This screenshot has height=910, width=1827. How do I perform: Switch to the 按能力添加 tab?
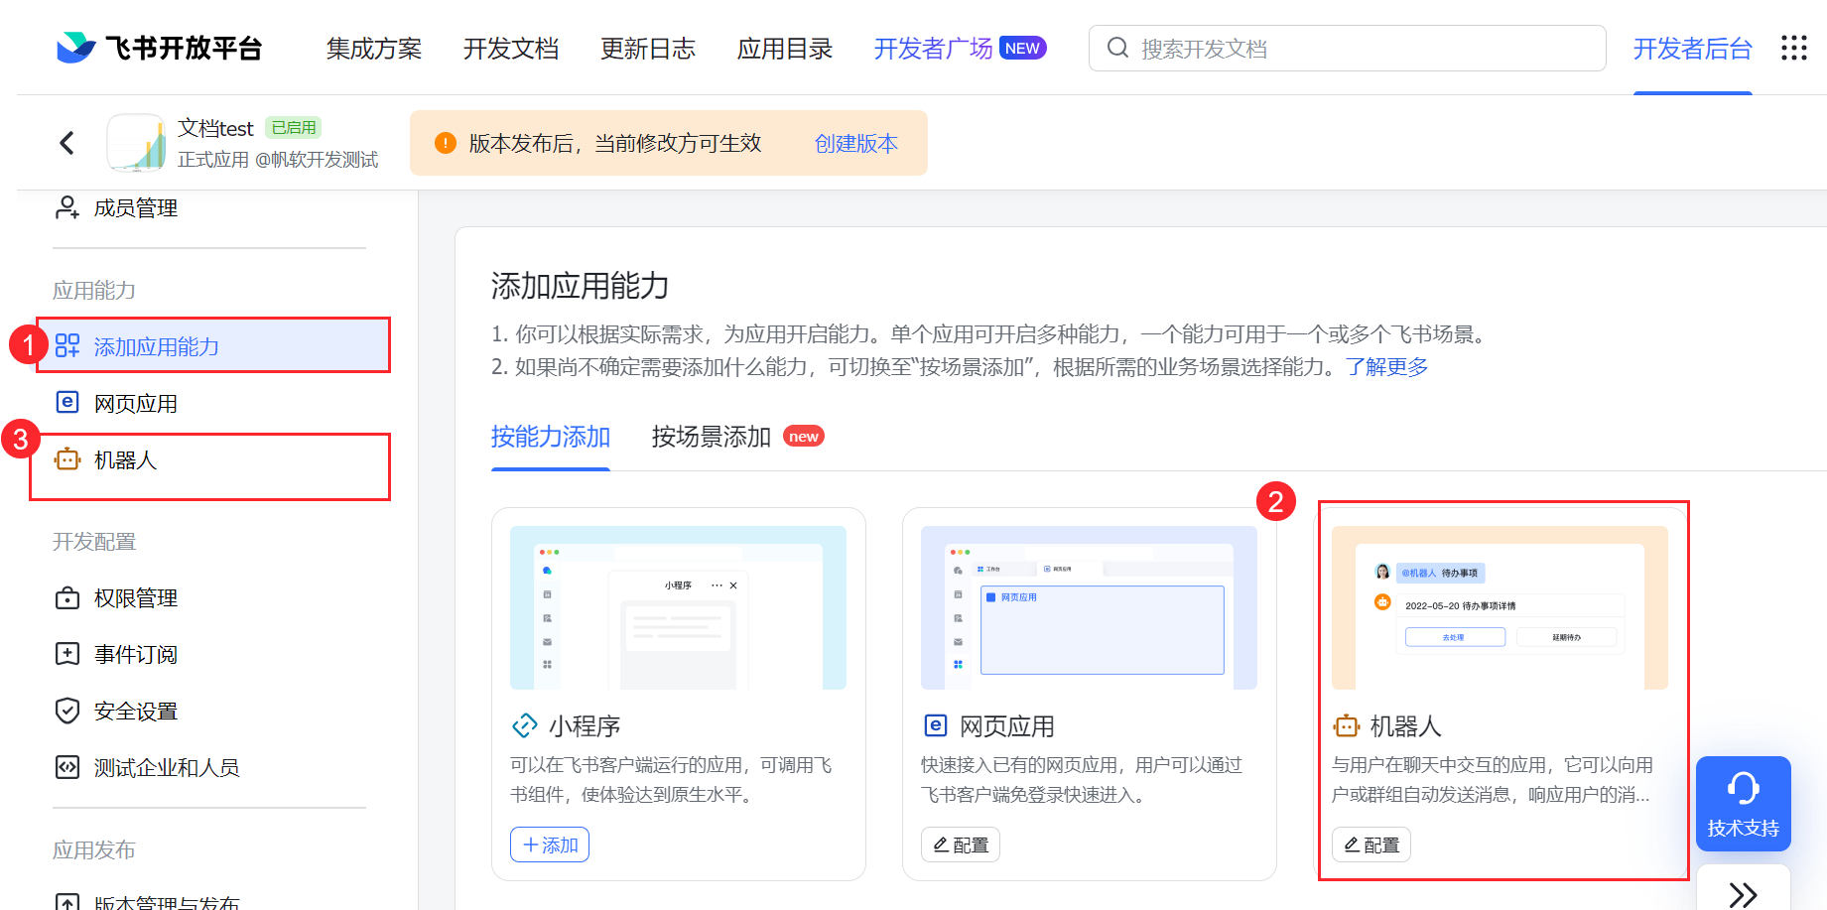coord(551,437)
